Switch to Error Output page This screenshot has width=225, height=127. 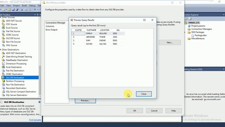pos(52,30)
